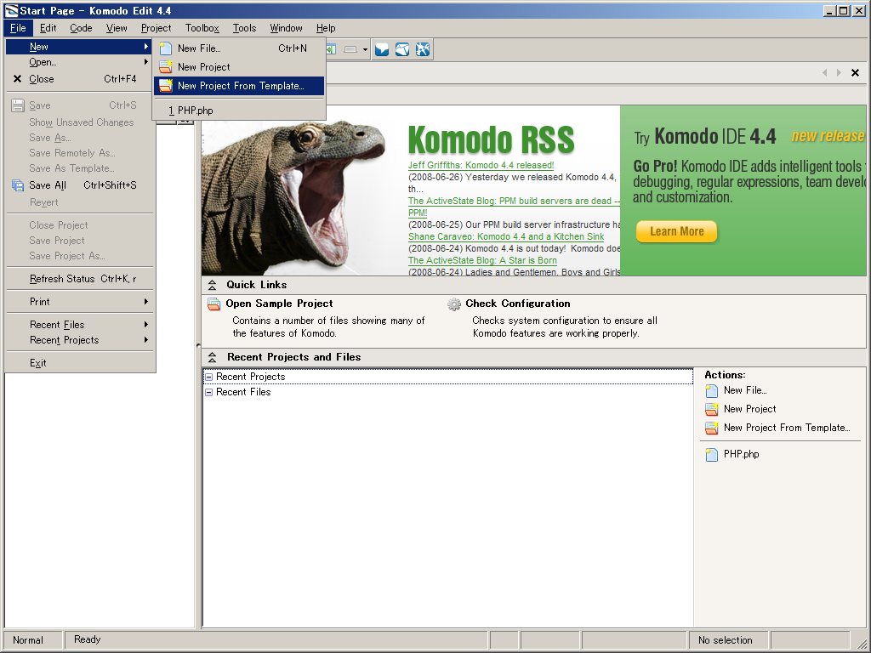Open the Project menu
This screenshot has height=653, width=871.
tap(157, 28)
